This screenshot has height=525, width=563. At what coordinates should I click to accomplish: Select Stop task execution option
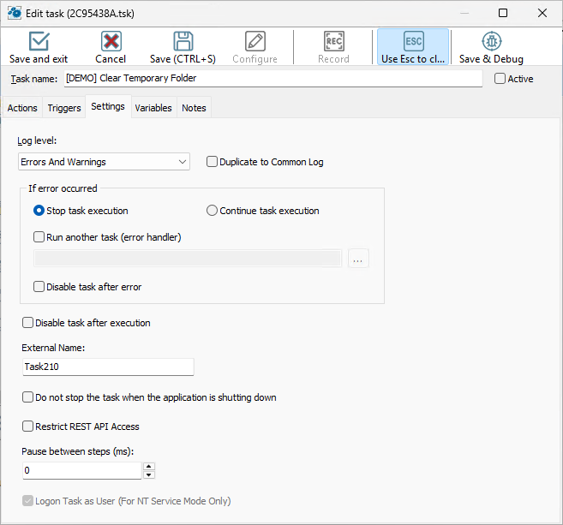pos(39,211)
